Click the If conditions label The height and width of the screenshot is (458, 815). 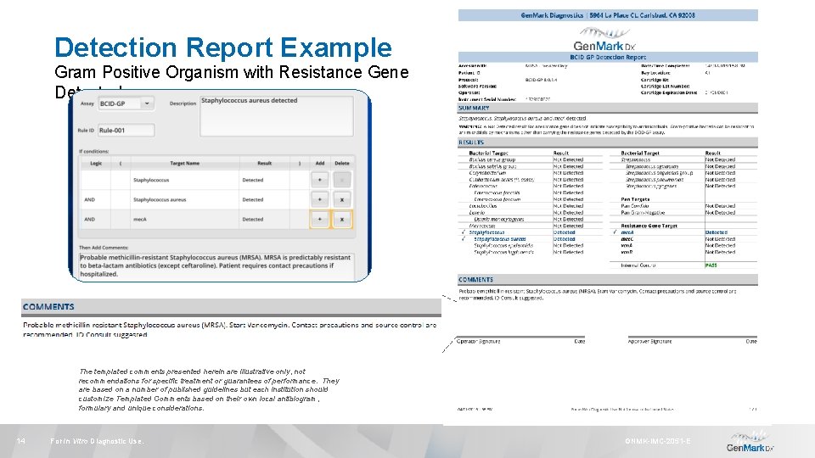click(93, 151)
